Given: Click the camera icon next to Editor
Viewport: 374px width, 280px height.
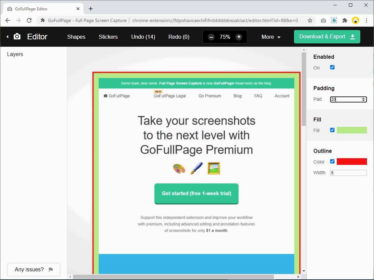Looking at the screenshot, I should pyautogui.click(x=17, y=37).
